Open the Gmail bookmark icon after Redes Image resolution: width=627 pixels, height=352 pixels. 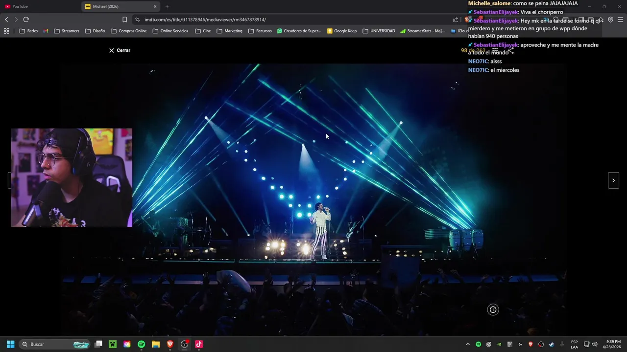pyautogui.click(x=46, y=31)
